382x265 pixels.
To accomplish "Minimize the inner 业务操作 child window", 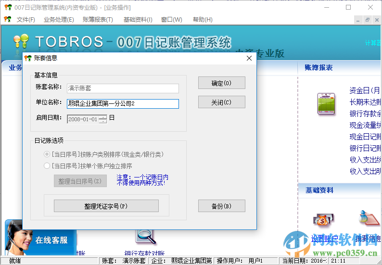I will tap(358, 20).
